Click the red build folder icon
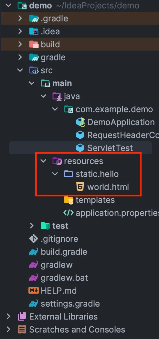Image resolution: width=159 pixels, height=339 pixels. [x=34, y=44]
